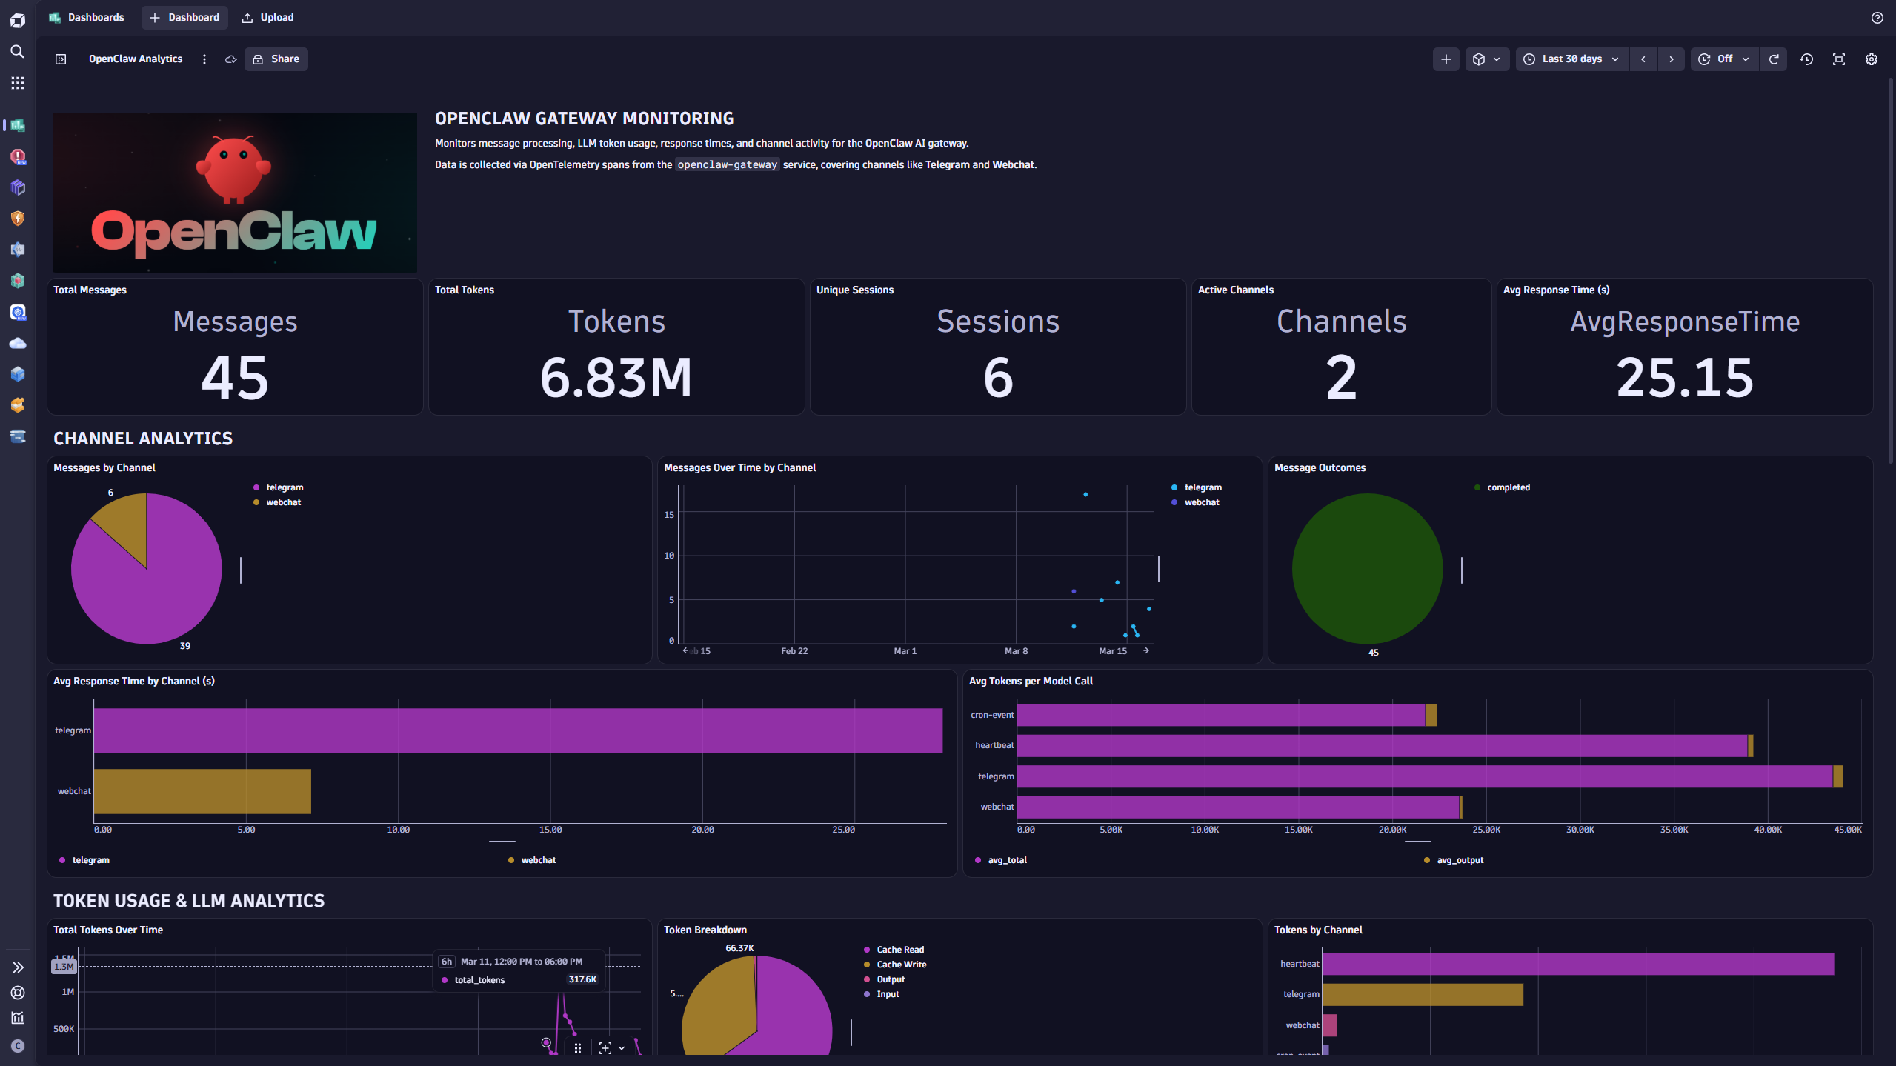Expand the auto-refresh Off dropdown

point(1724,59)
